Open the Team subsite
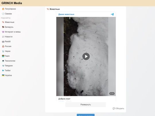The width and height of the screenshot is (155, 116). point(7,56)
